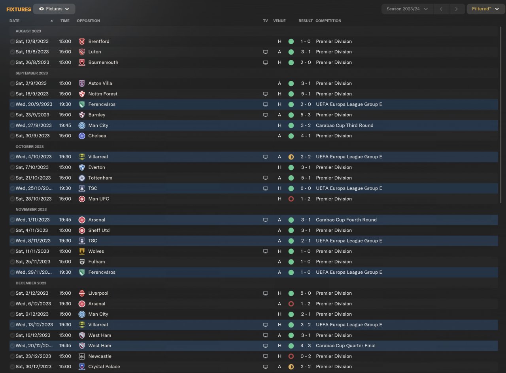
Task: Click the green win indicator for Chelsea
Action: (291, 136)
